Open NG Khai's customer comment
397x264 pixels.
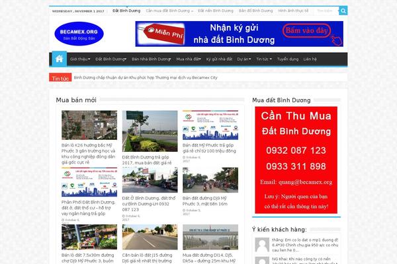(x=305, y=261)
